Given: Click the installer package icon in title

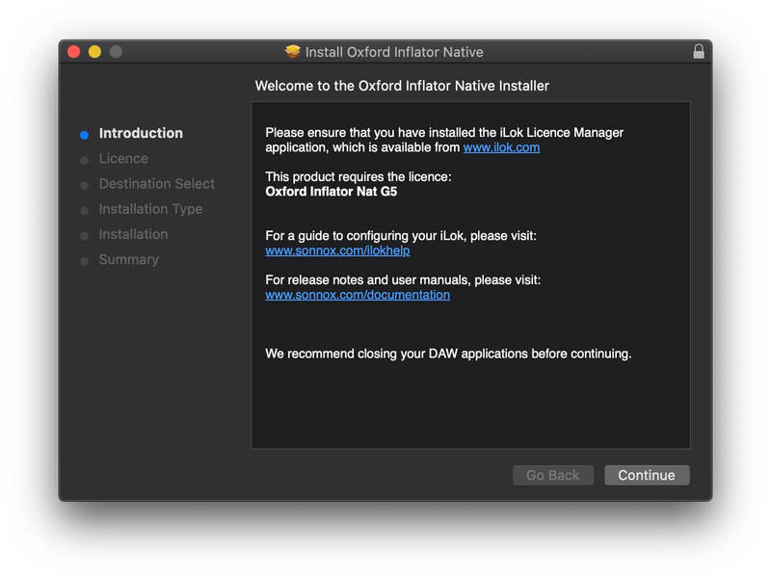Looking at the screenshot, I should click(x=293, y=51).
